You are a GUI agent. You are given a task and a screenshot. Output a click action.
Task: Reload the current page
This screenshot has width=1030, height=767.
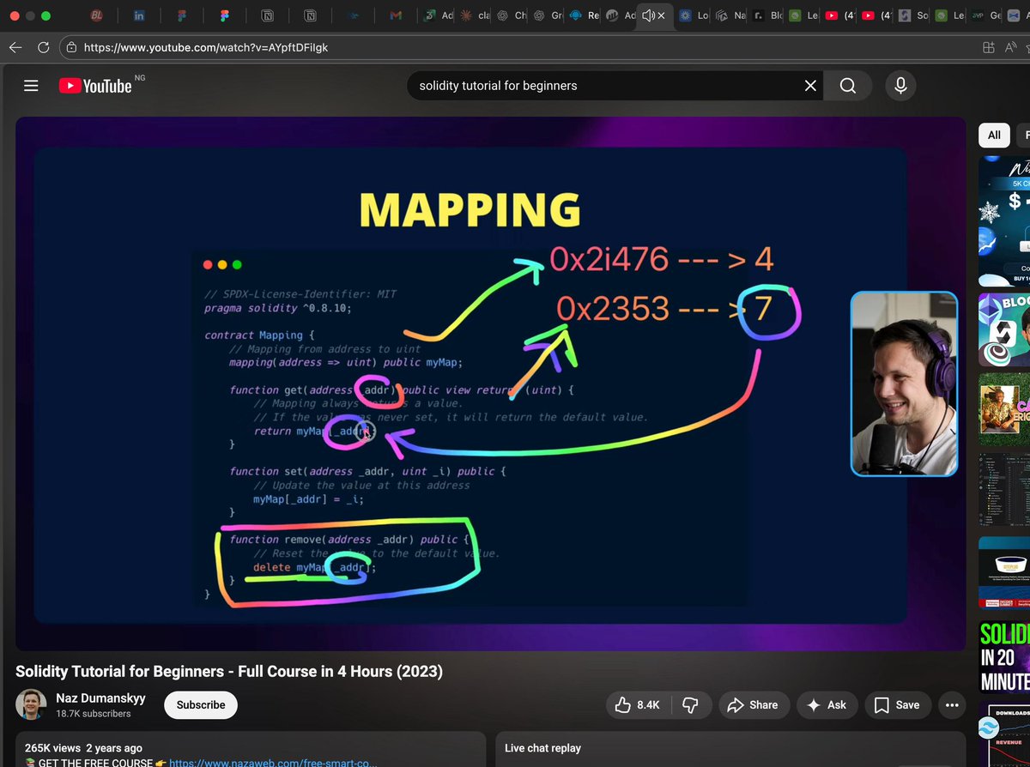click(x=43, y=47)
